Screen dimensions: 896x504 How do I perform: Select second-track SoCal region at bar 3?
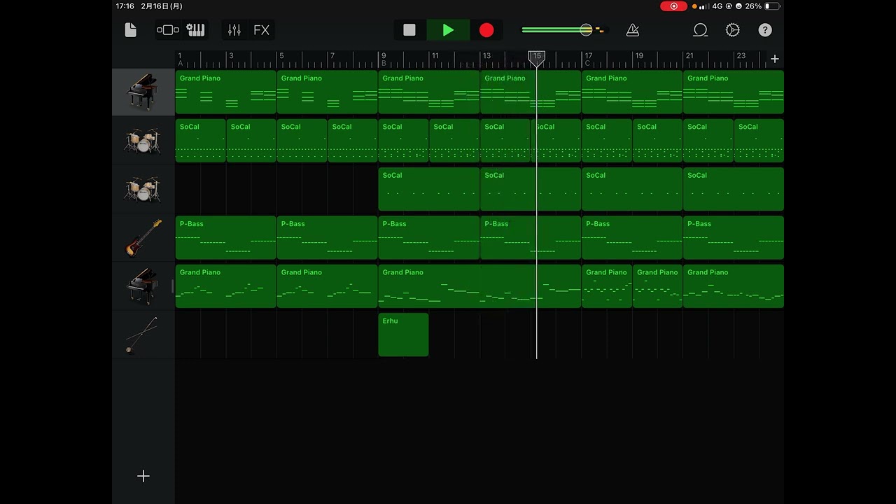click(x=251, y=141)
